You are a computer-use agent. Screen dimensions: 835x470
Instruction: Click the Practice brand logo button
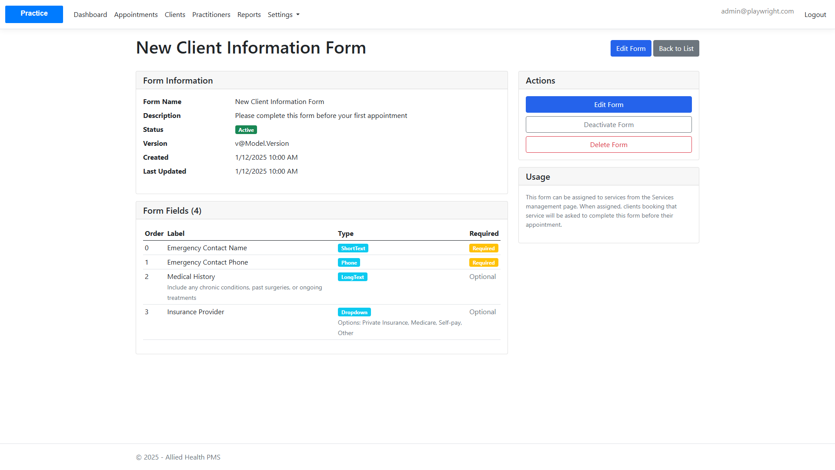(x=34, y=14)
